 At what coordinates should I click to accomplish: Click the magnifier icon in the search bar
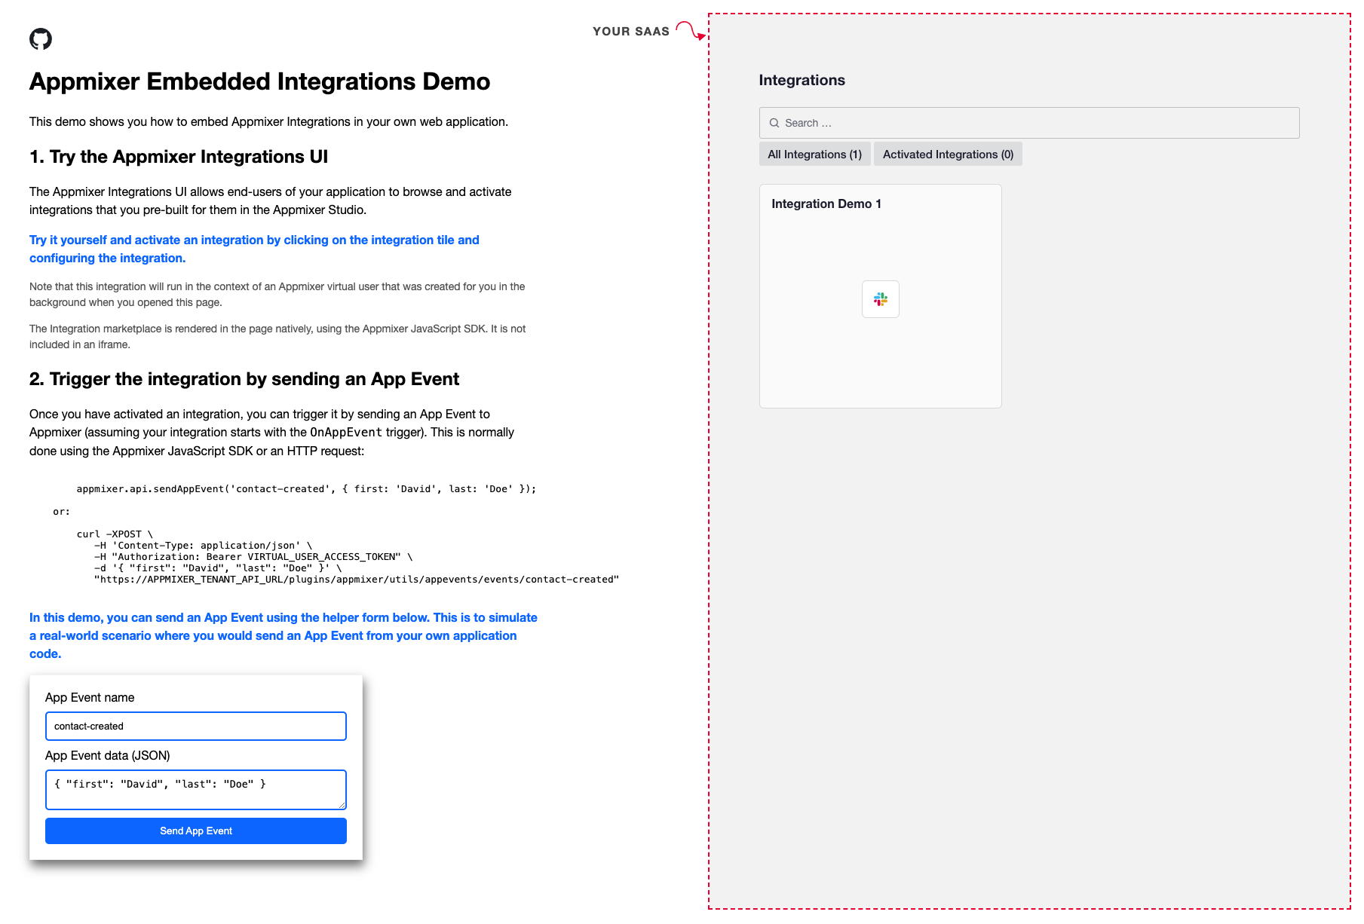click(774, 123)
